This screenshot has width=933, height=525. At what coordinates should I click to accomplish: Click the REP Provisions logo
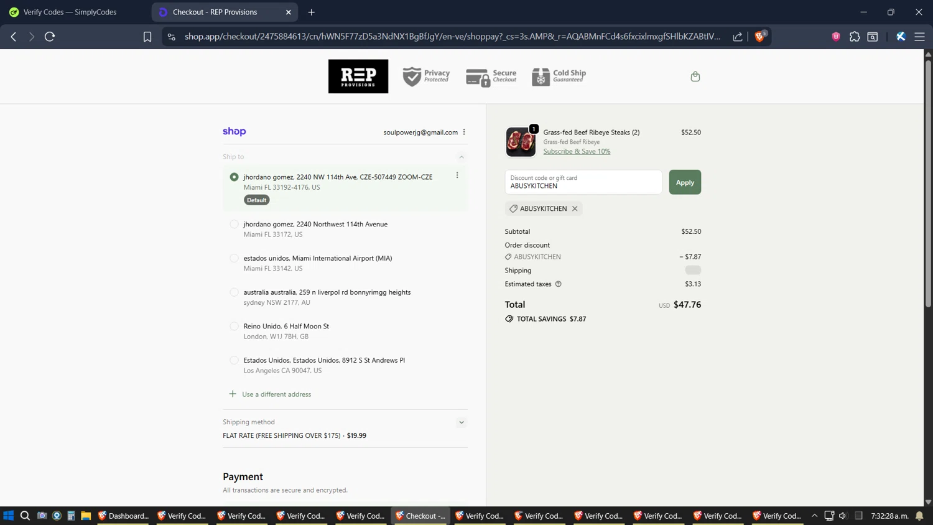[358, 77]
